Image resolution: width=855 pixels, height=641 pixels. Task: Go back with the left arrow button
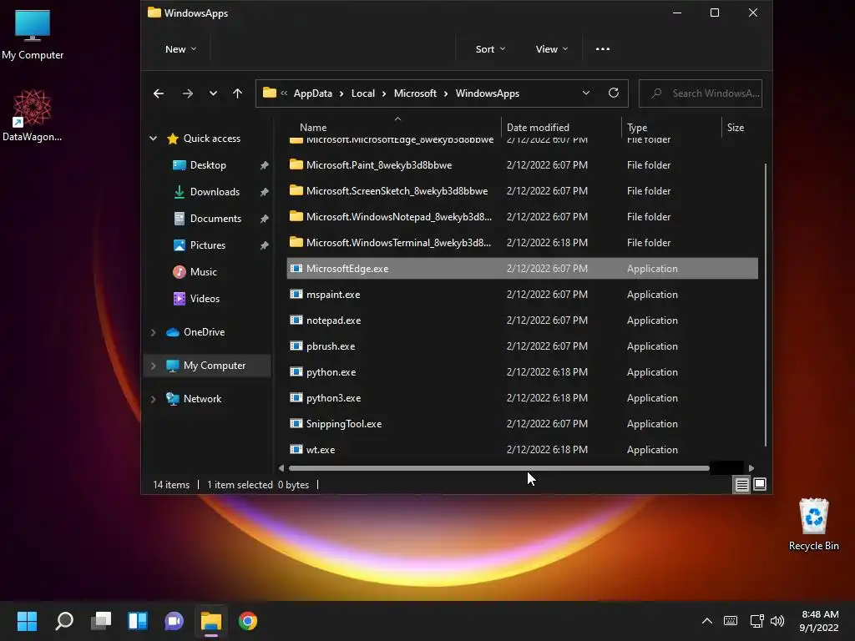tap(159, 93)
